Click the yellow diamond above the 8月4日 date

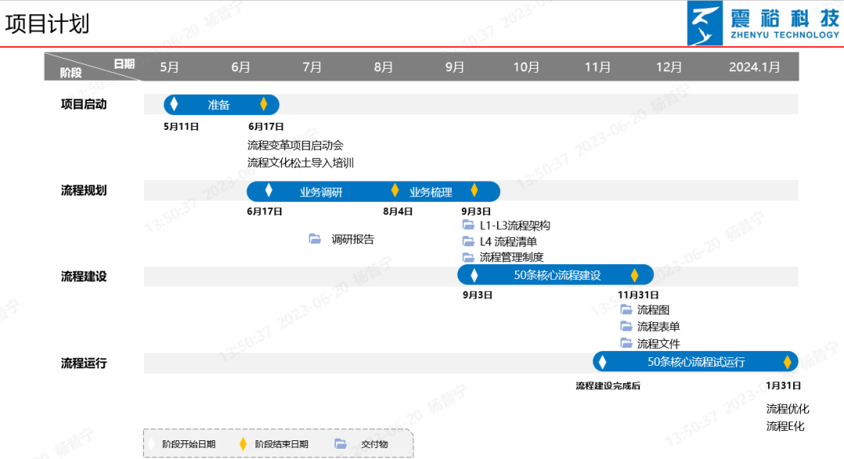(x=395, y=191)
